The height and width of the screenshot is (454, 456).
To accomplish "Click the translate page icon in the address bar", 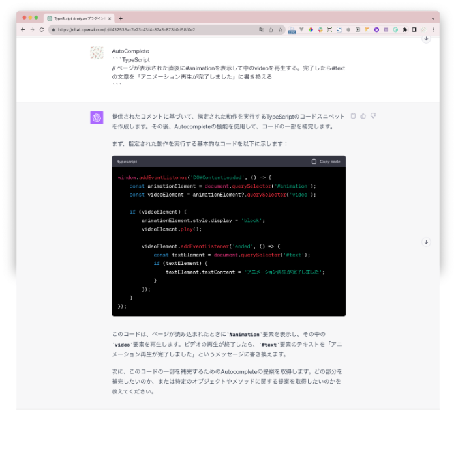I will pos(261,29).
